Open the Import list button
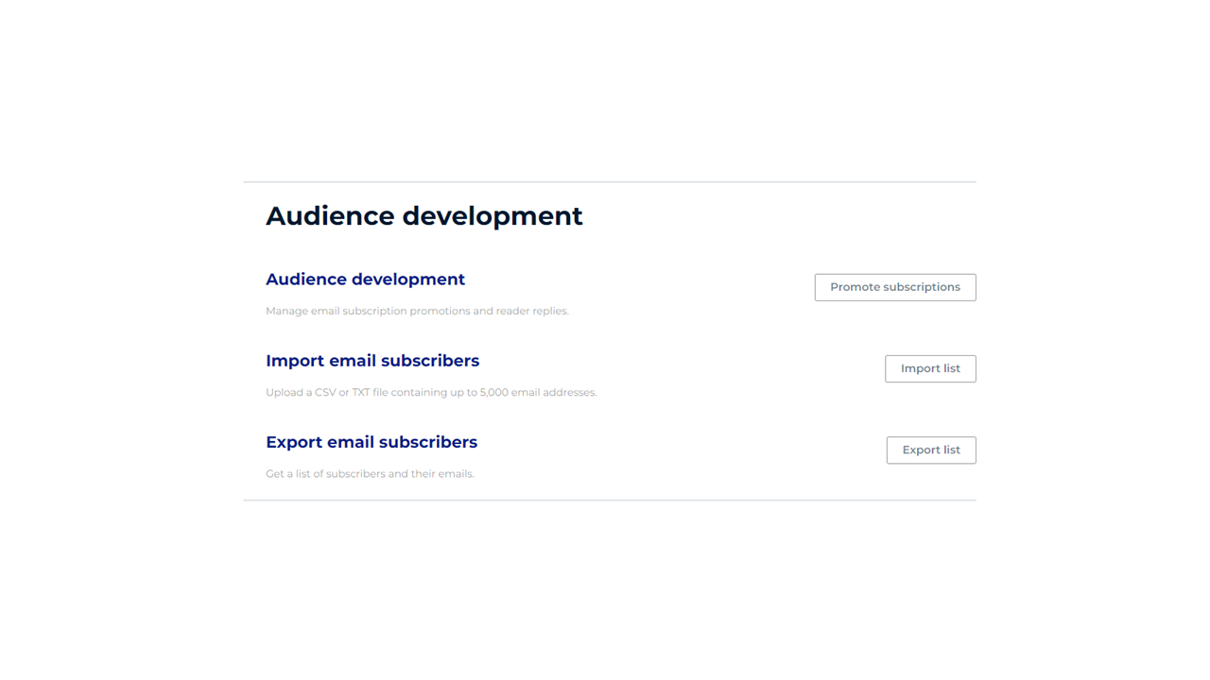 pos(930,368)
